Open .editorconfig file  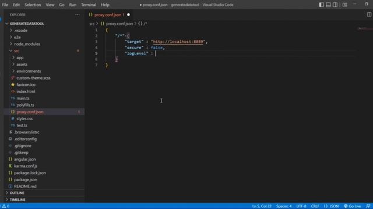pyautogui.click(x=25, y=139)
